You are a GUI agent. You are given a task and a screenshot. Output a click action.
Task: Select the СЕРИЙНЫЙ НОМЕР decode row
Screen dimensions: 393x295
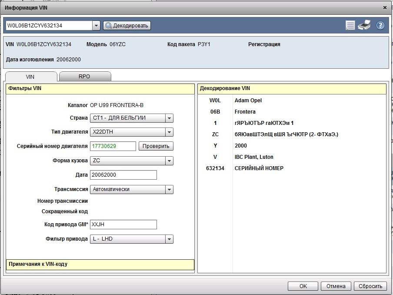[x=292, y=168]
